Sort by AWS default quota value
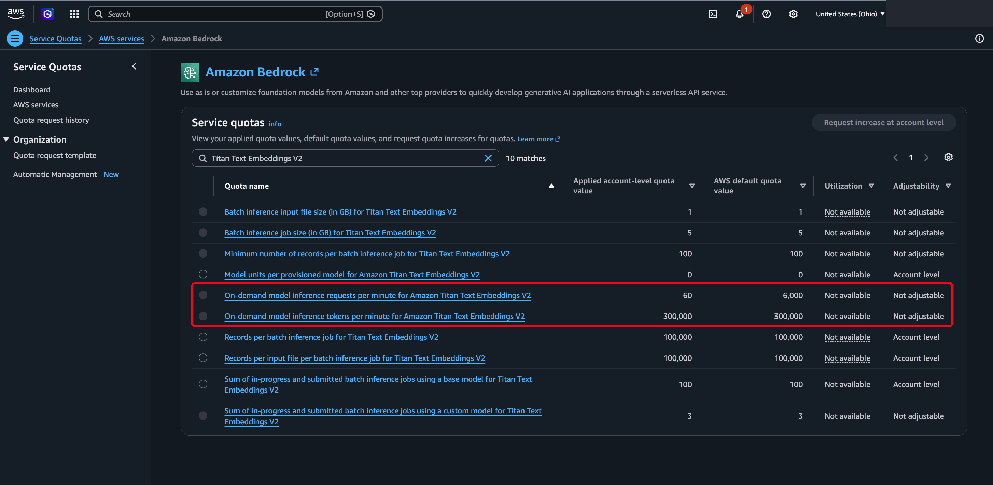 (x=803, y=186)
